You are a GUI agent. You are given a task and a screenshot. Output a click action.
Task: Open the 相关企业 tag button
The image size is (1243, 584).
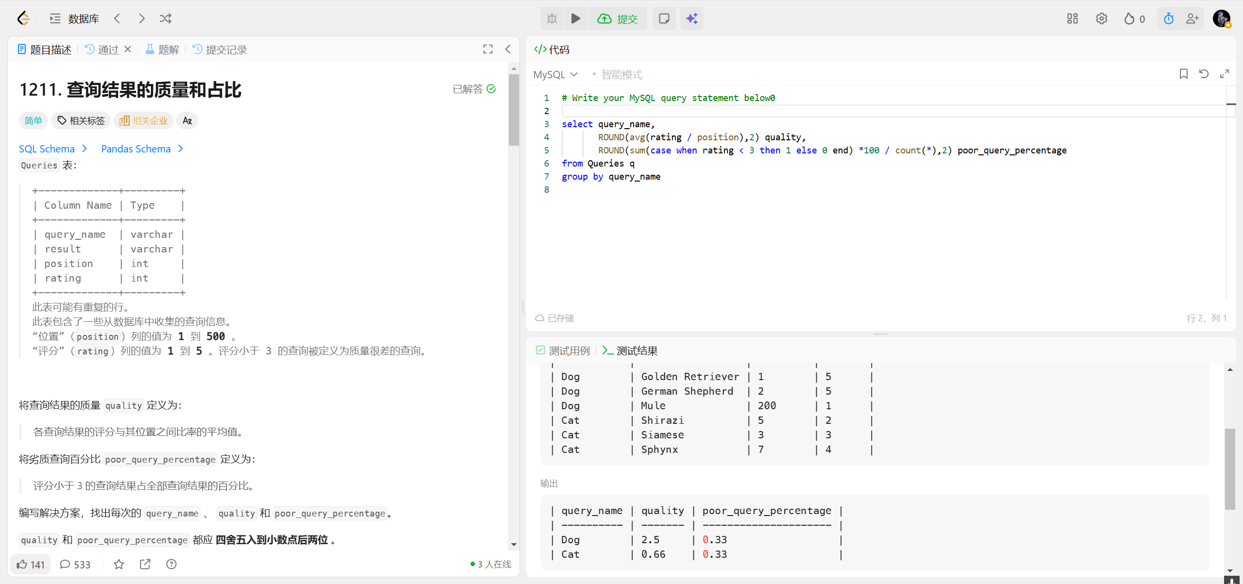(144, 120)
